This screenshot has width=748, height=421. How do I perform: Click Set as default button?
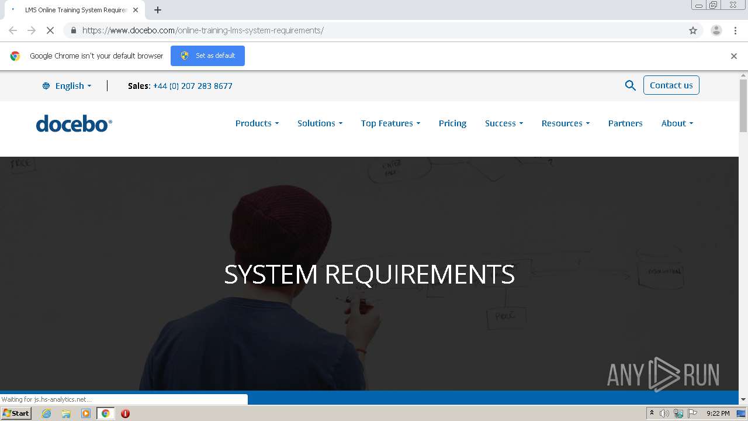(x=207, y=56)
